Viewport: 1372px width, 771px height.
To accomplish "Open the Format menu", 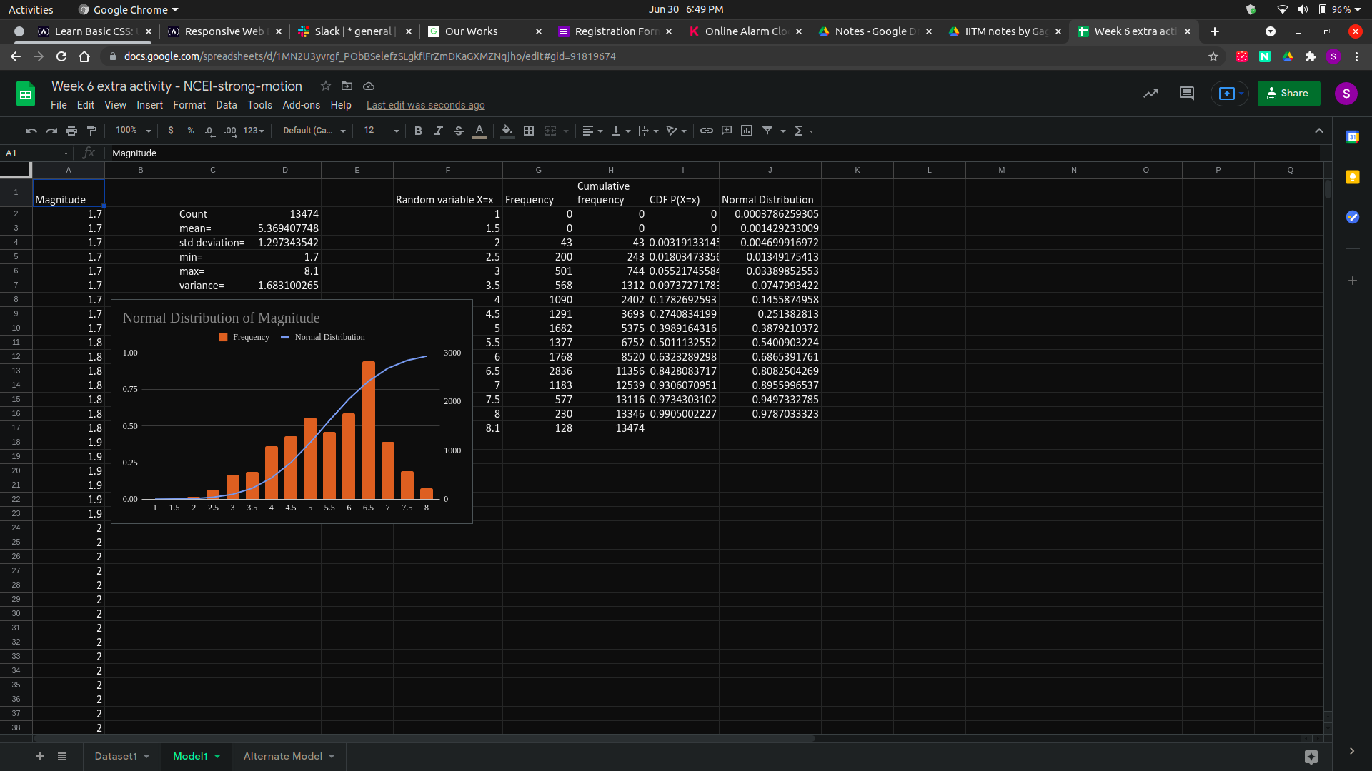I will point(189,105).
